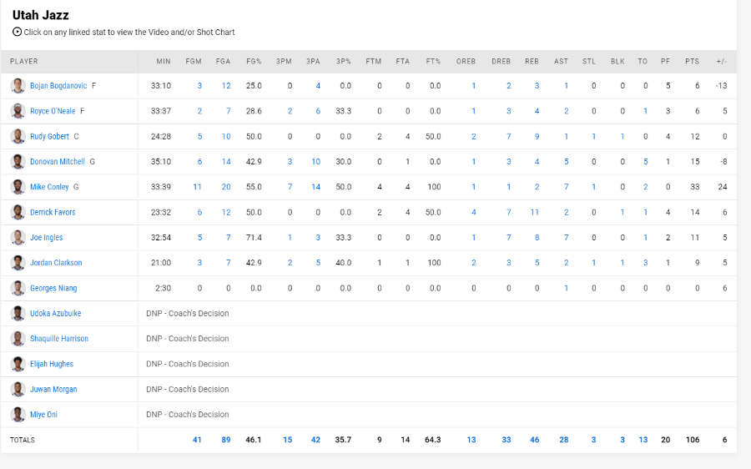Open Rudy Gobert's player profile link
Screen dimensions: 751x469
point(49,137)
